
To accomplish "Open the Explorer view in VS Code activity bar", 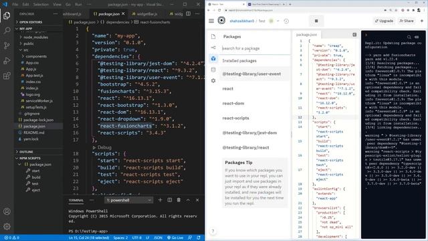I will 7,16.
